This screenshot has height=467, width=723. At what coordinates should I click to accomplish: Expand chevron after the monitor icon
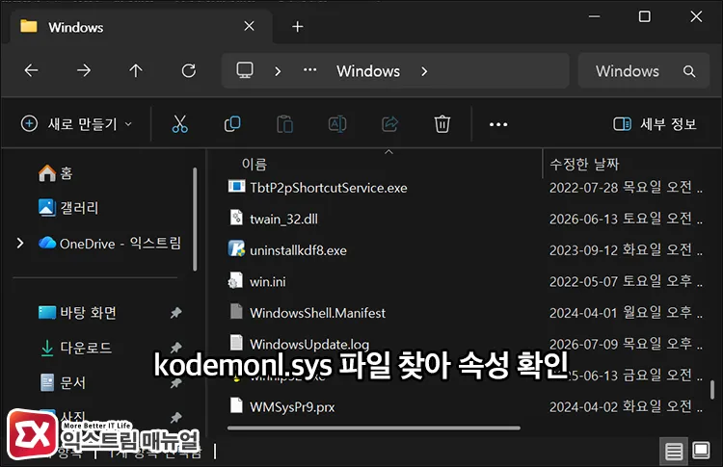(278, 71)
